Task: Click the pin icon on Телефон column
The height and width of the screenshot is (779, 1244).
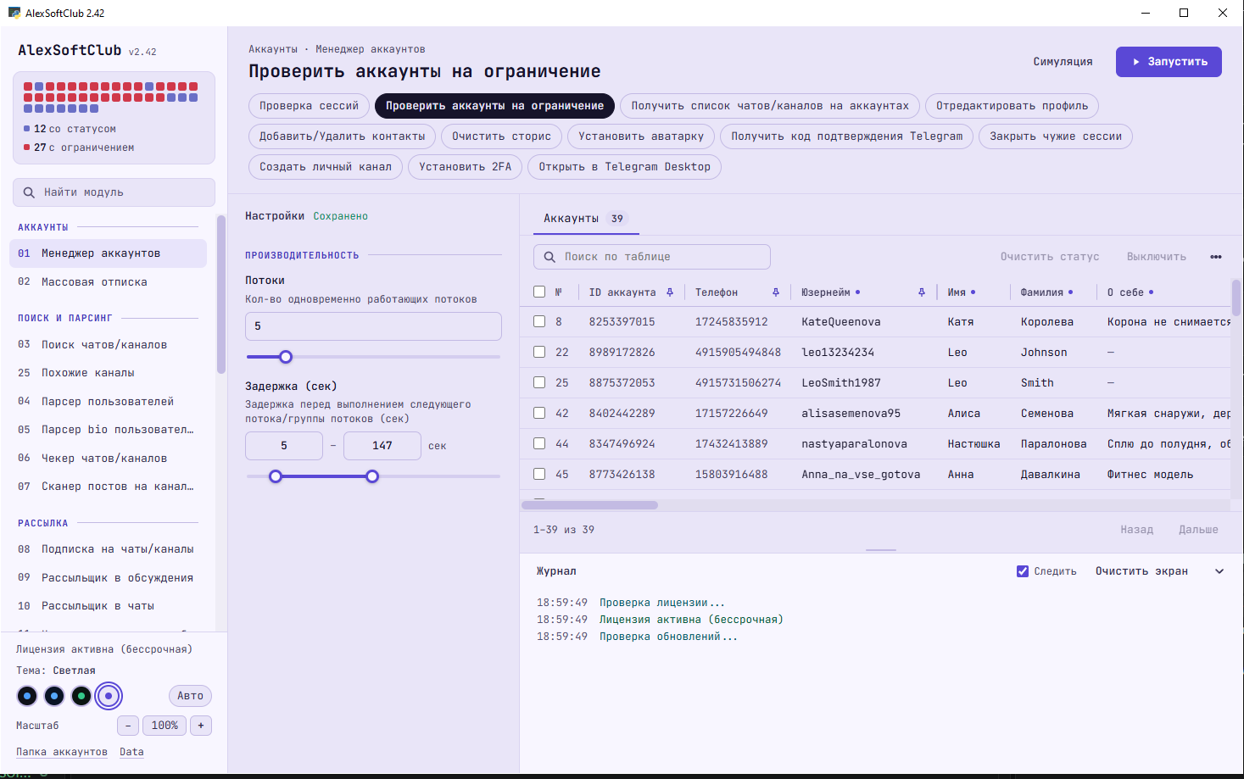Action: click(776, 292)
